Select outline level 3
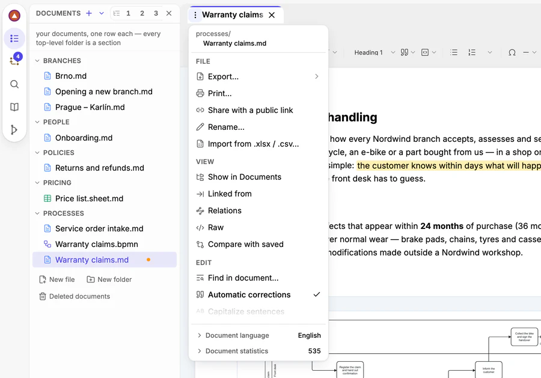Viewport: 541px width, 378px height. pos(156,13)
